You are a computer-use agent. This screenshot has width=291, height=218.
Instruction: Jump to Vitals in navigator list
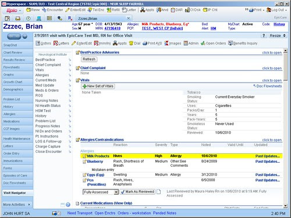coord(40,70)
